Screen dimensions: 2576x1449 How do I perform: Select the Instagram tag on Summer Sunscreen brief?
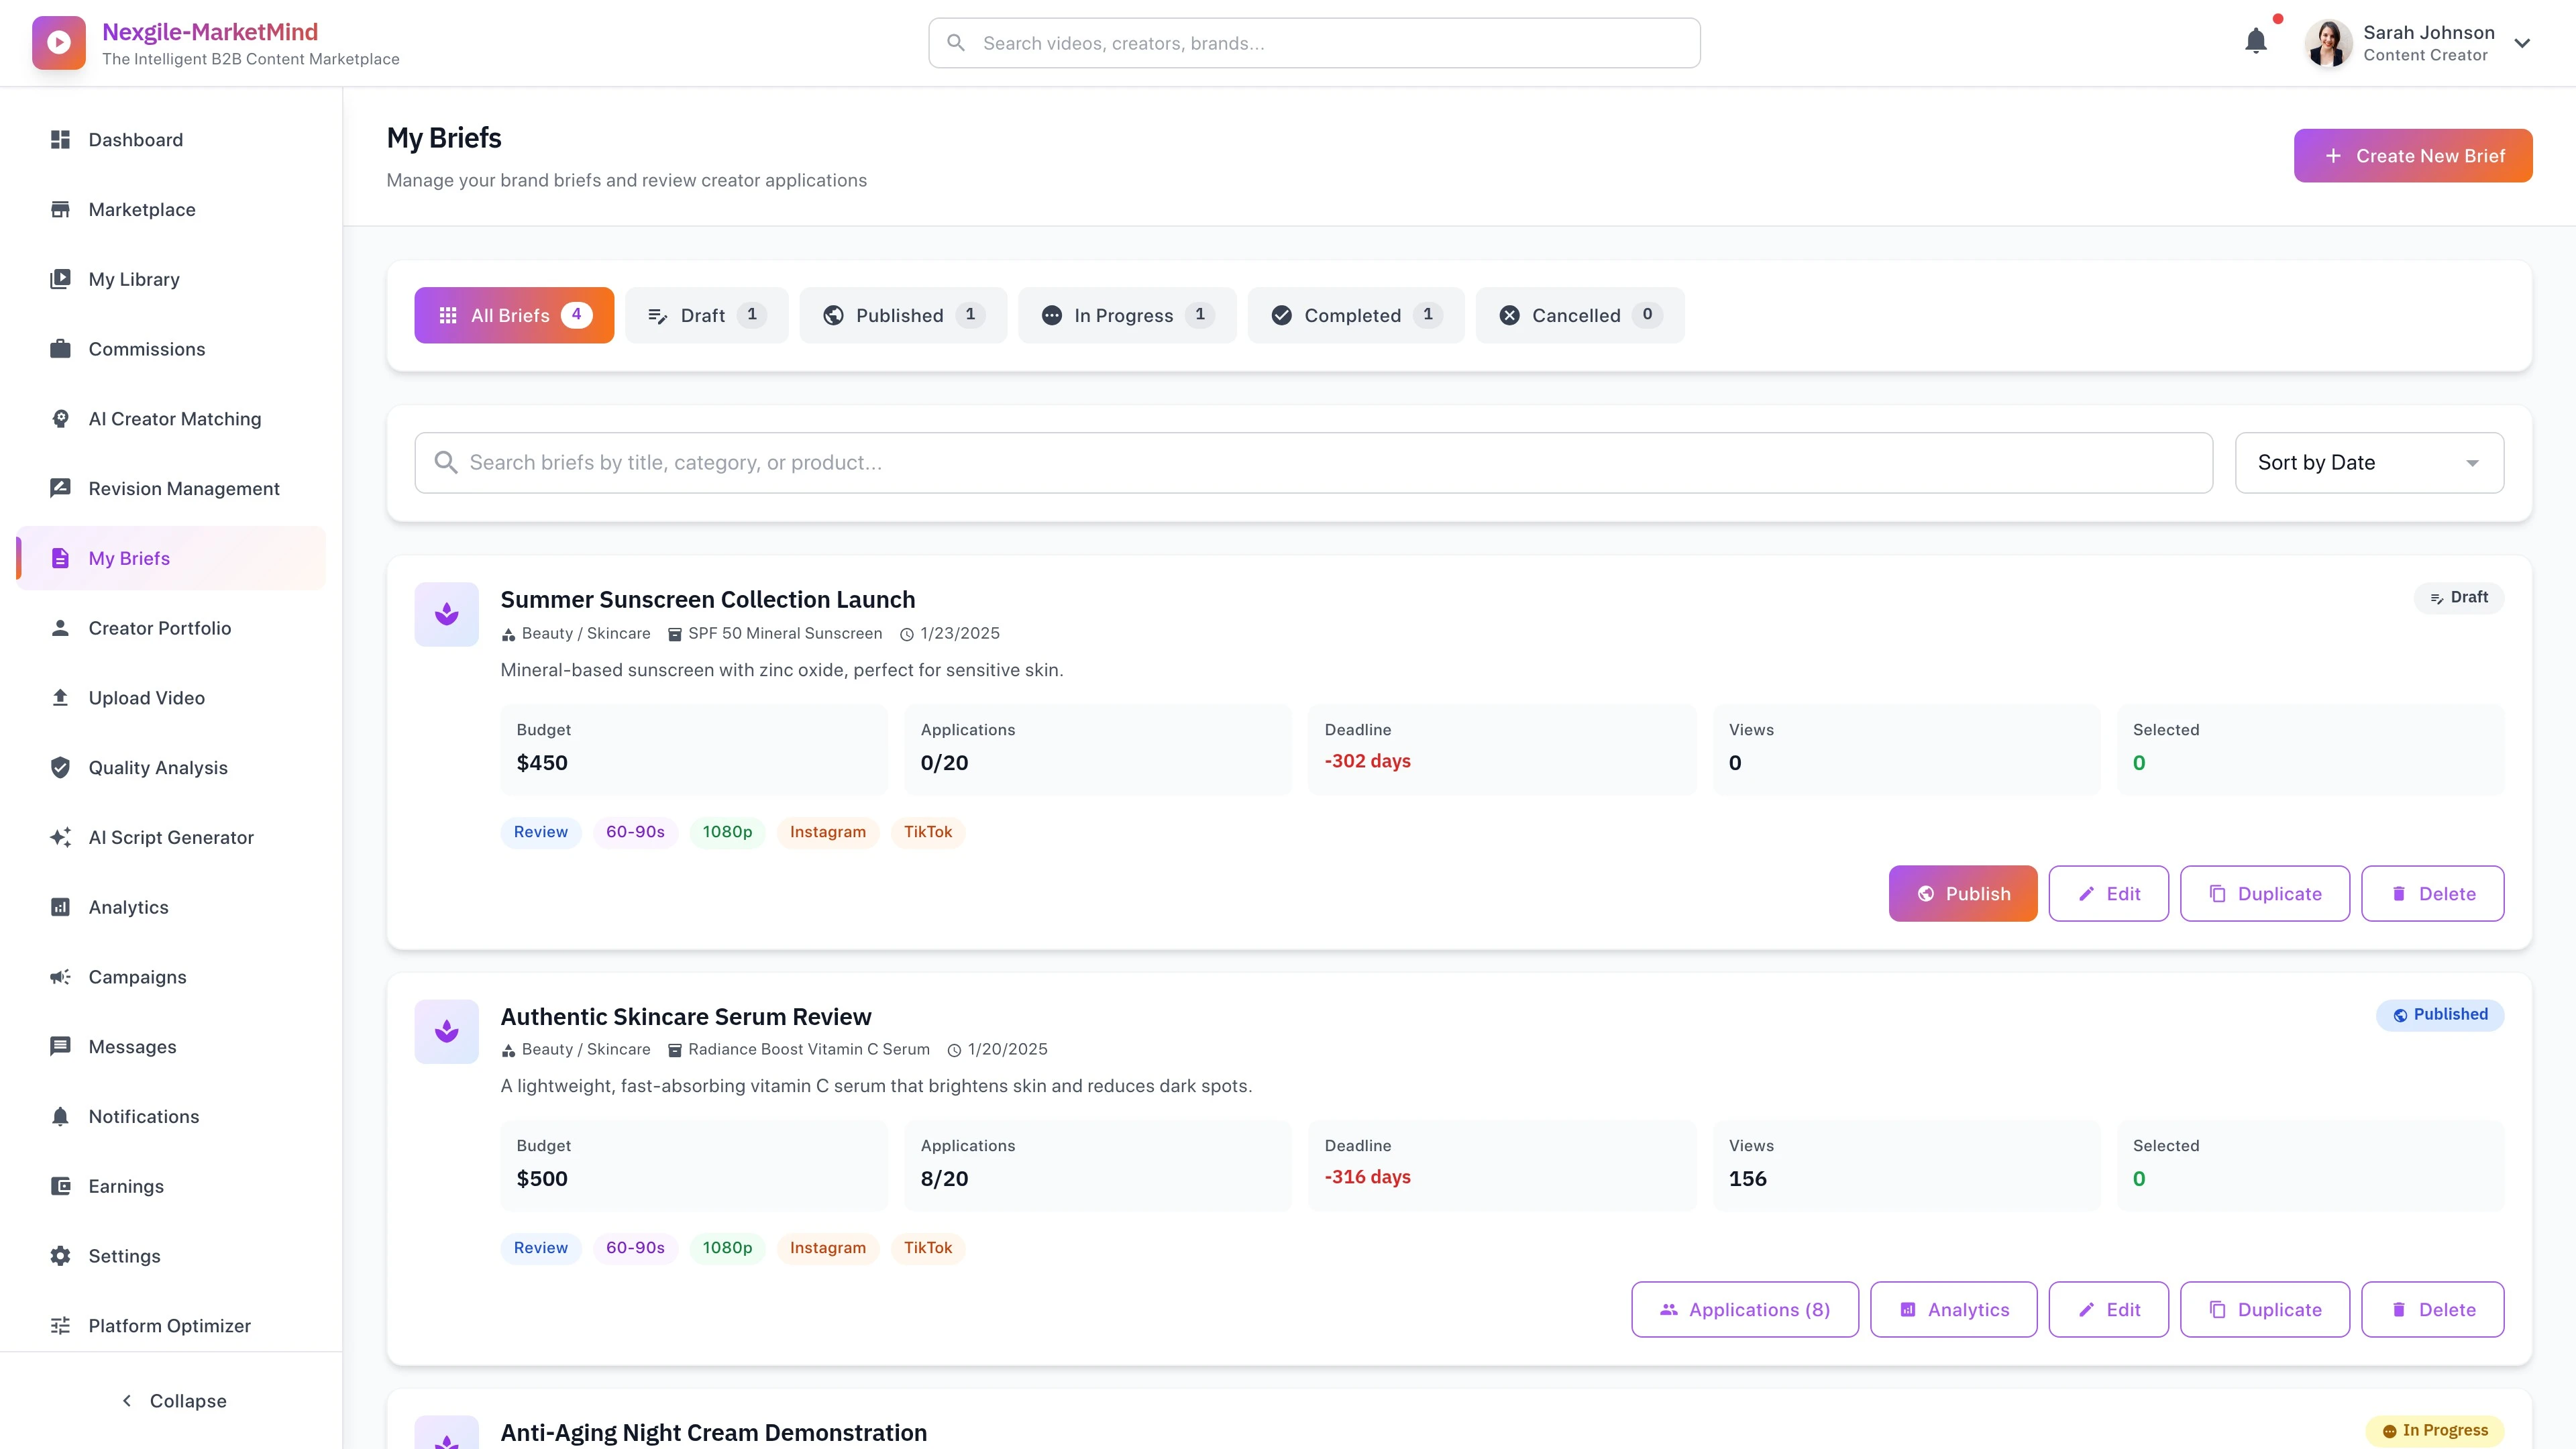coord(827,832)
